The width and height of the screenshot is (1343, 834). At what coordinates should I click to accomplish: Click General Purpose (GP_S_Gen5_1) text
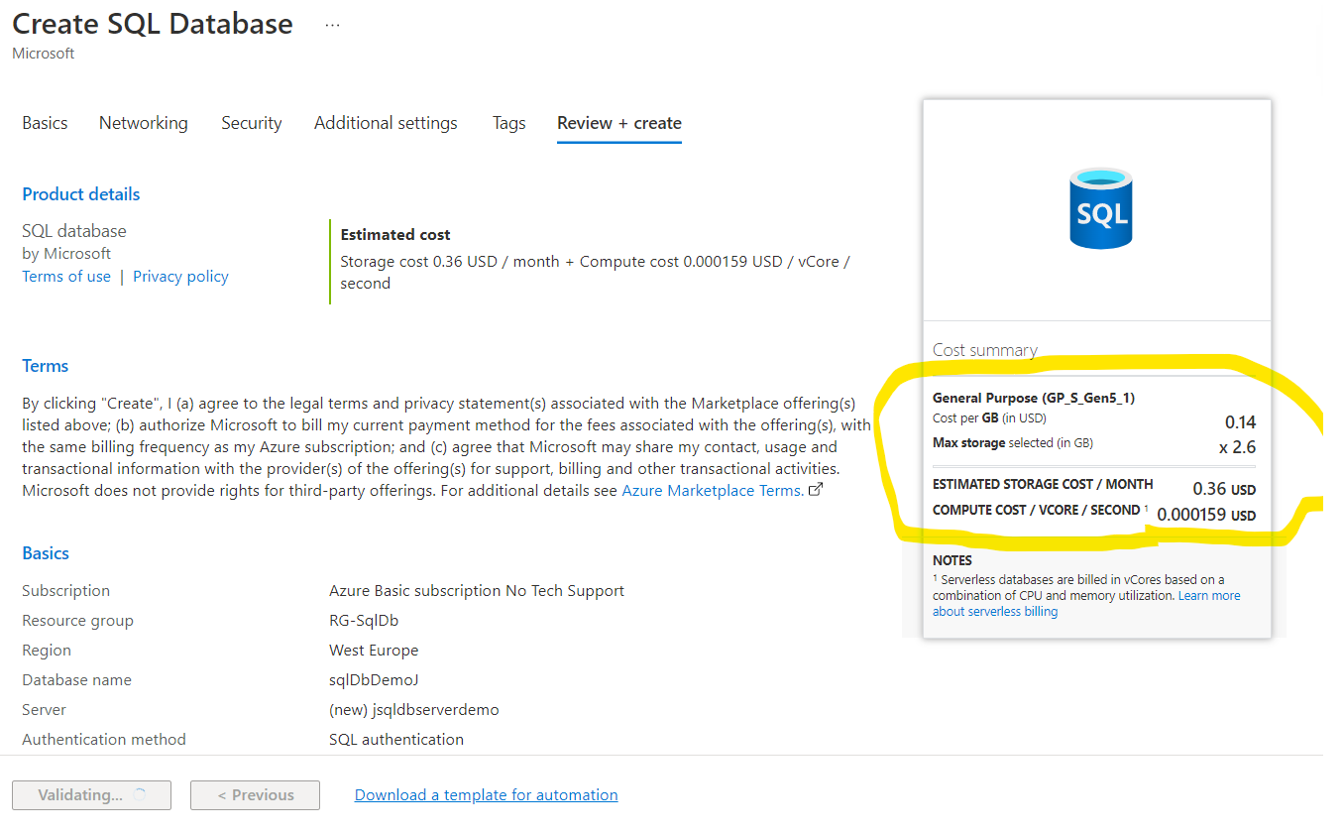[x=1034, y=398]
